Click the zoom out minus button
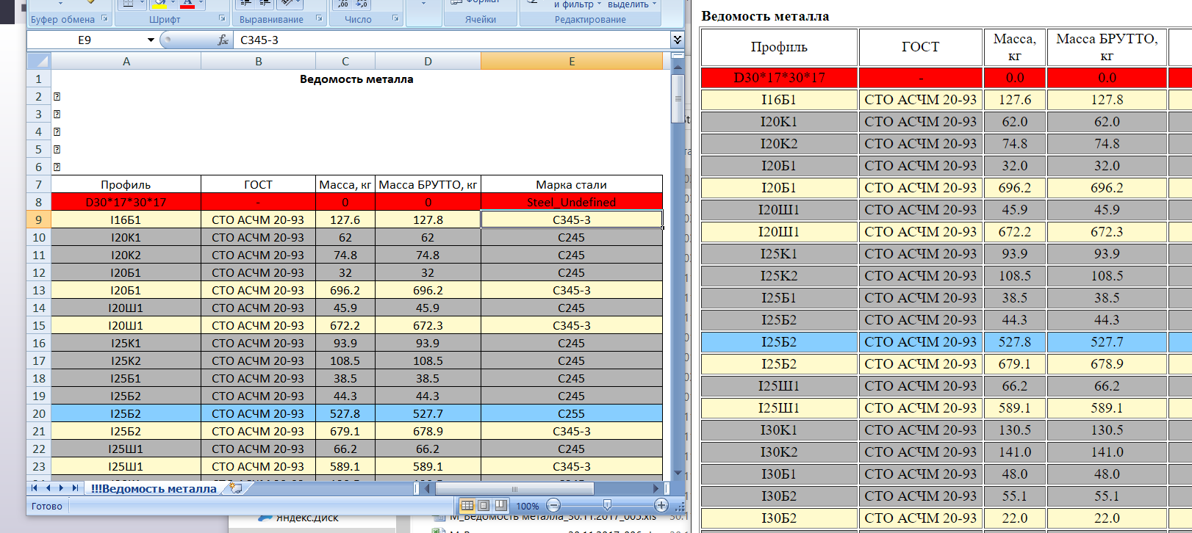Viewport: 1192px width, 533px height. click(x=554, y=505)
